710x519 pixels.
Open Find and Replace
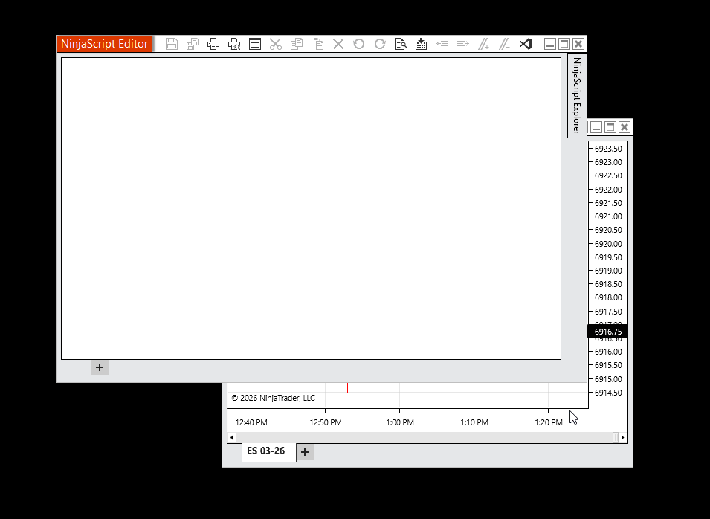pos(400,43)
